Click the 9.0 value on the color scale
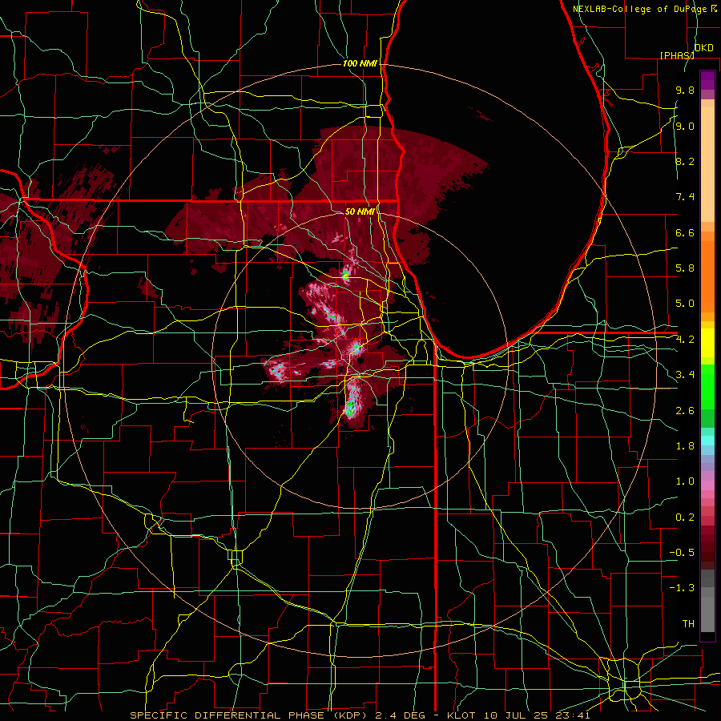The width and height of the screenshot is (721, 721). pyautogui.click(x=685, y=126)
